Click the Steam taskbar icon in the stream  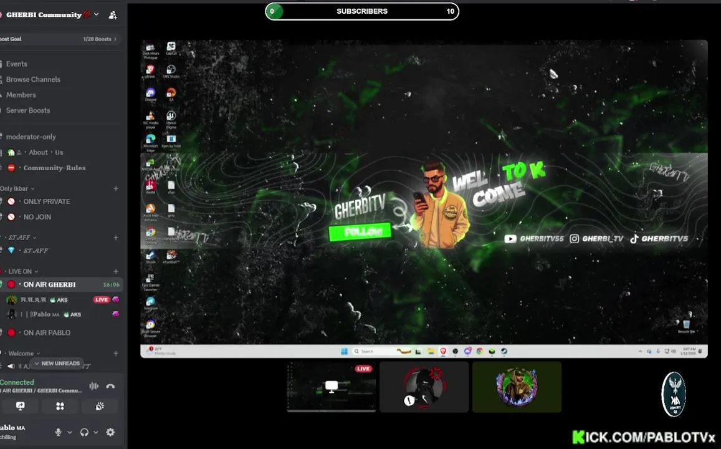pyautogui.click(x=504, y=352)
